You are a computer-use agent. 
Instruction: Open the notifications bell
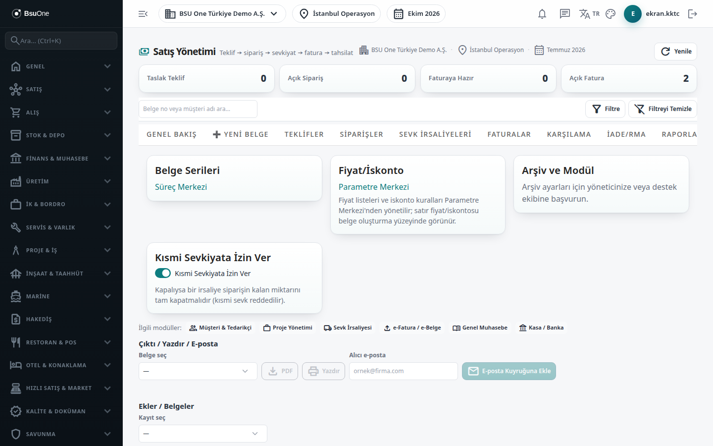[x=542, y=14]
